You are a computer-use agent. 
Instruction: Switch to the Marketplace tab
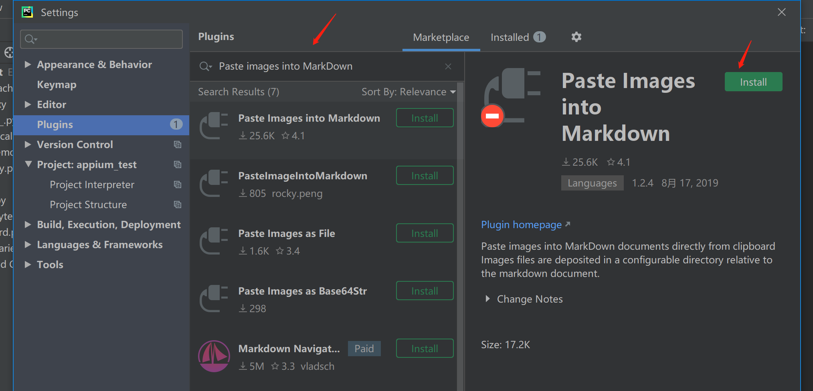click(x=441, y=37)
